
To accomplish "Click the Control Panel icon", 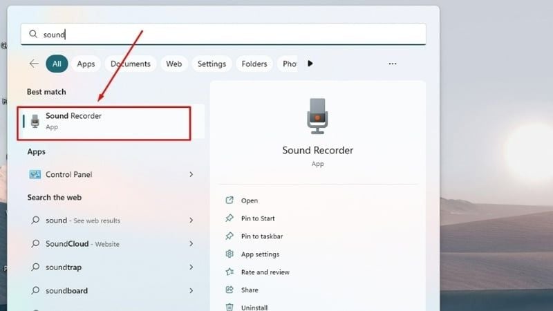I will click(35, 174).
